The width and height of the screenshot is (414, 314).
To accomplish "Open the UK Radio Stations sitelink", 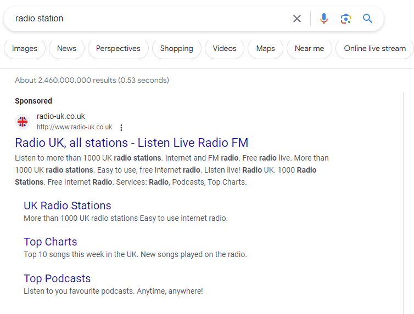I will click(68, 205).
